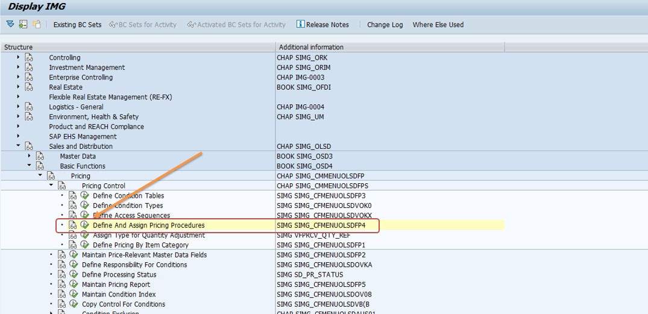Click BOOK SIMG_OSD4 cell

(x=304, y=166)
